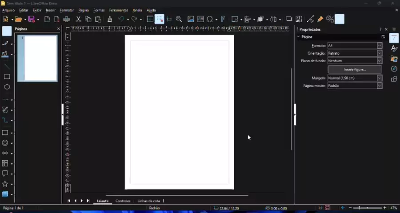Toggle the display grid button
This screenshot has width=400, height=213.
point(150,20)
